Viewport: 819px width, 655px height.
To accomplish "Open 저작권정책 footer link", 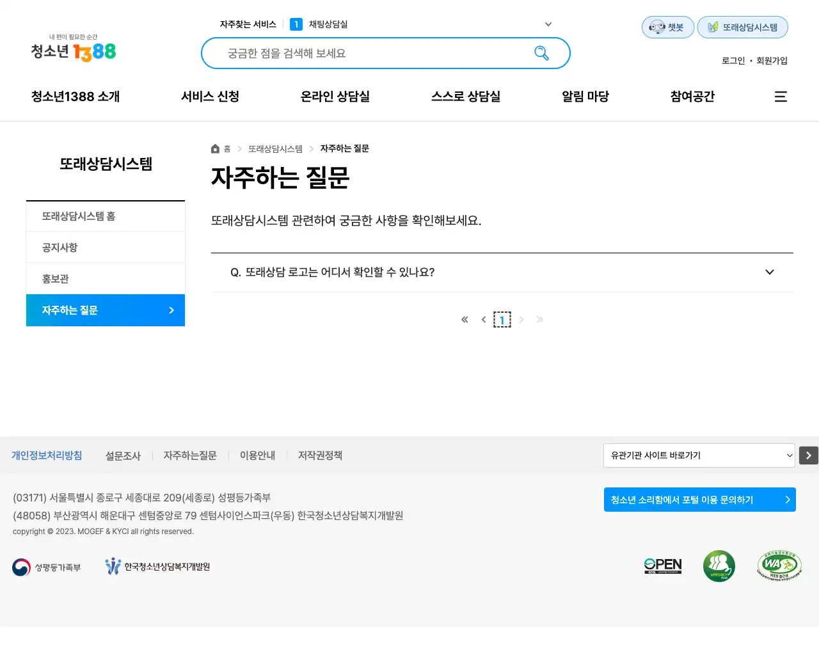I will [320, 455].
